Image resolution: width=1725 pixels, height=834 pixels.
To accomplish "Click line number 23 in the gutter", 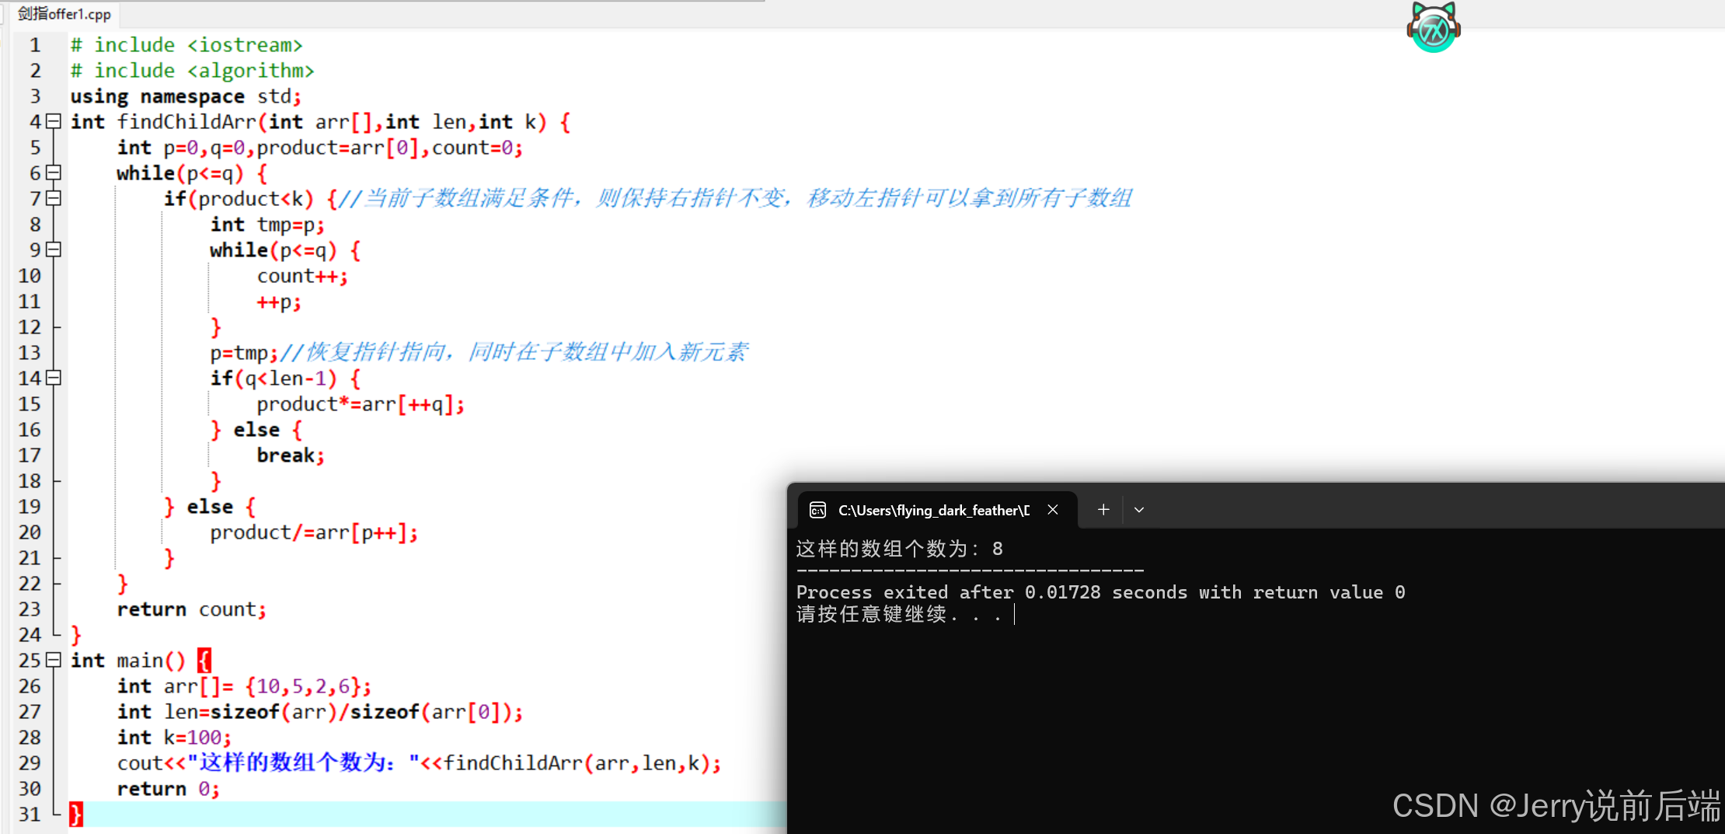I will pos(30,609).
